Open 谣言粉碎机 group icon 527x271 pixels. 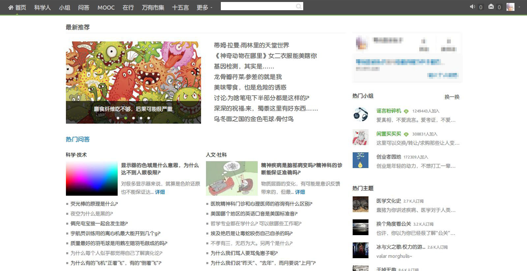[x=360, y=114]
